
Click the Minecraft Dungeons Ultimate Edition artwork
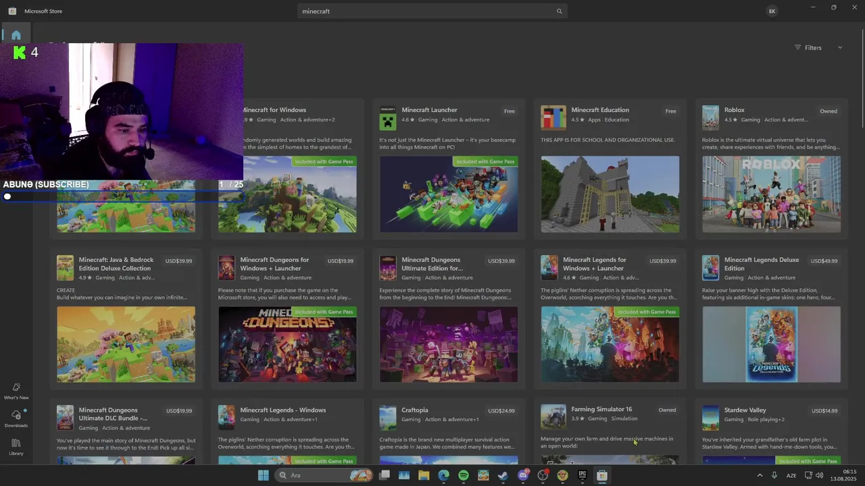(x=449, y=344)
